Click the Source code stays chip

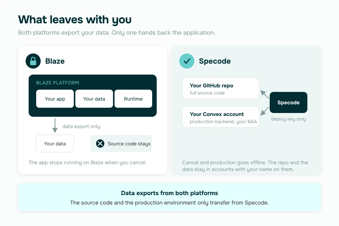tap(121, 144)
